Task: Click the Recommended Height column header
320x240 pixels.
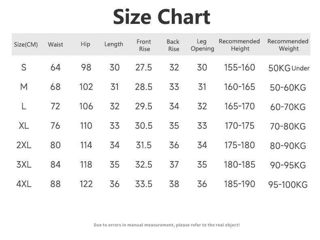Action: [x=239, y=45]
